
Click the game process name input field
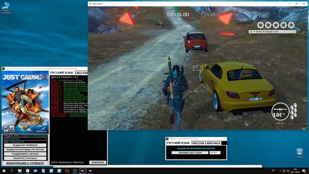(25, 139)
